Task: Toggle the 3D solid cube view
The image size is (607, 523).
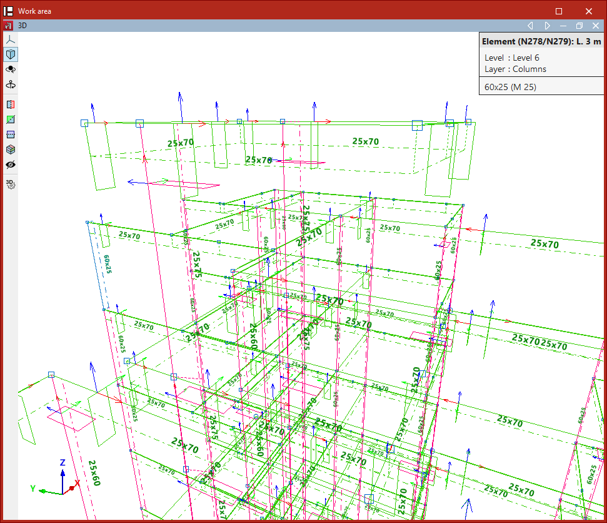Action: click(10, 54)
